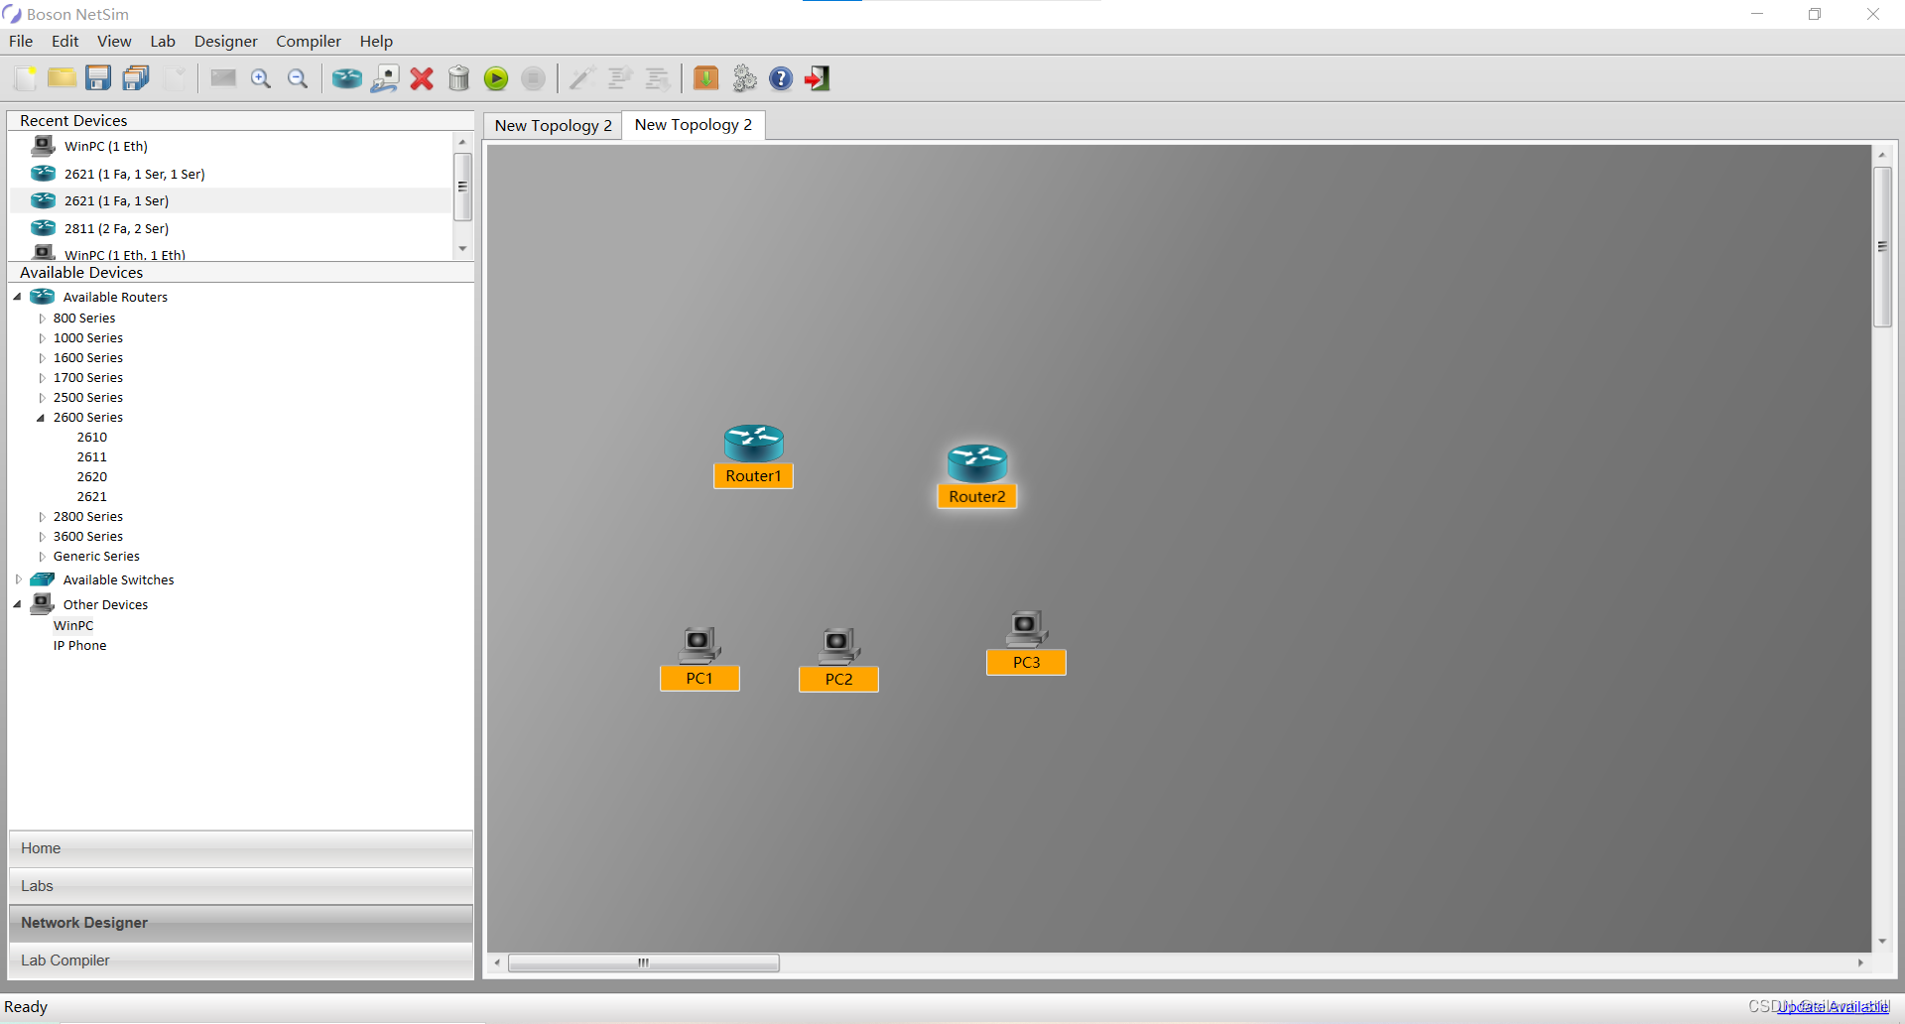
Task: Expand the 2500 Series router tree
Action: click(x=42, y=398)
